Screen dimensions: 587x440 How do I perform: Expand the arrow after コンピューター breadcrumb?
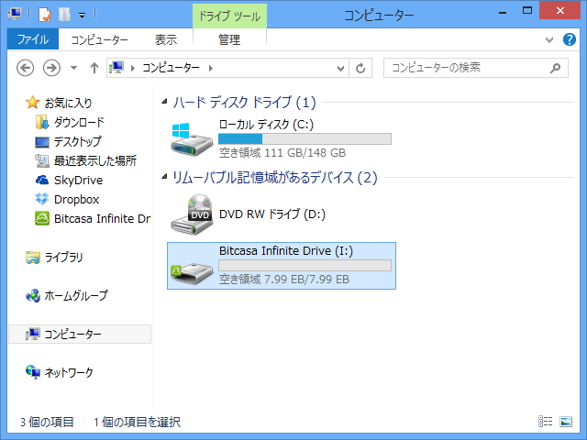pyautogui.click(x=211, y=68)
